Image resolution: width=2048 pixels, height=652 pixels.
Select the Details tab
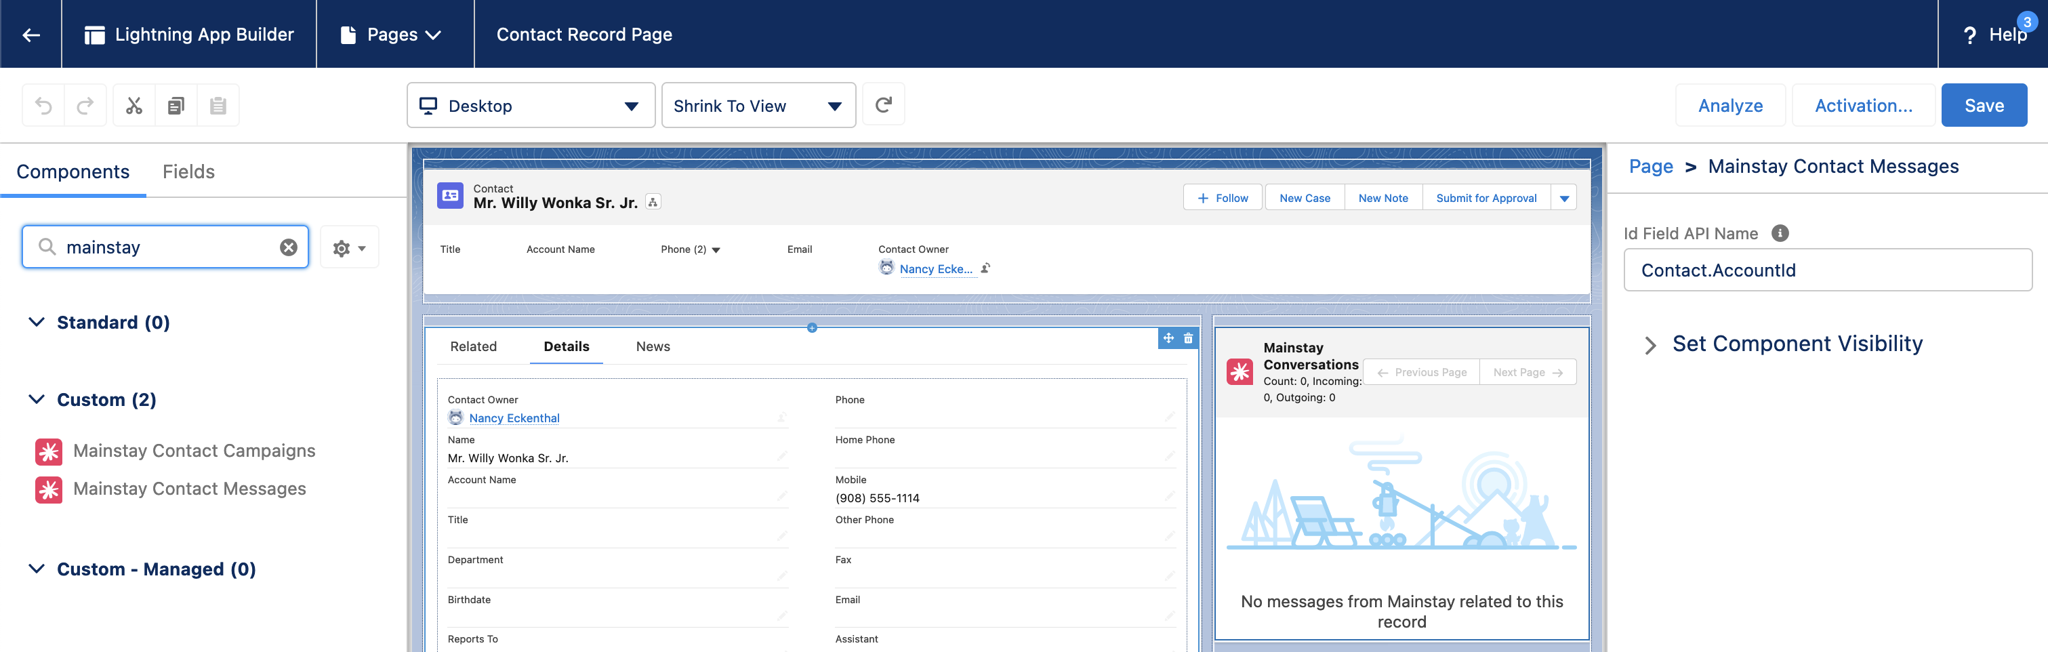point(566,347)
